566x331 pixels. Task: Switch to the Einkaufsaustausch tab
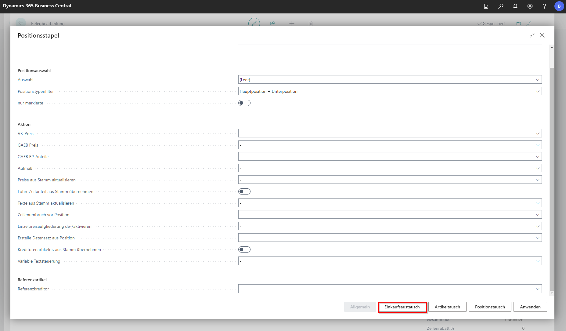coord(402,307)
